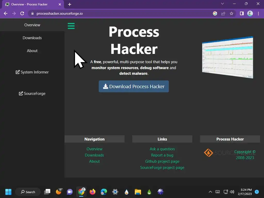Open File Explorer from taskbar
The image size is (264, 198).
click(x=138, y=192)
